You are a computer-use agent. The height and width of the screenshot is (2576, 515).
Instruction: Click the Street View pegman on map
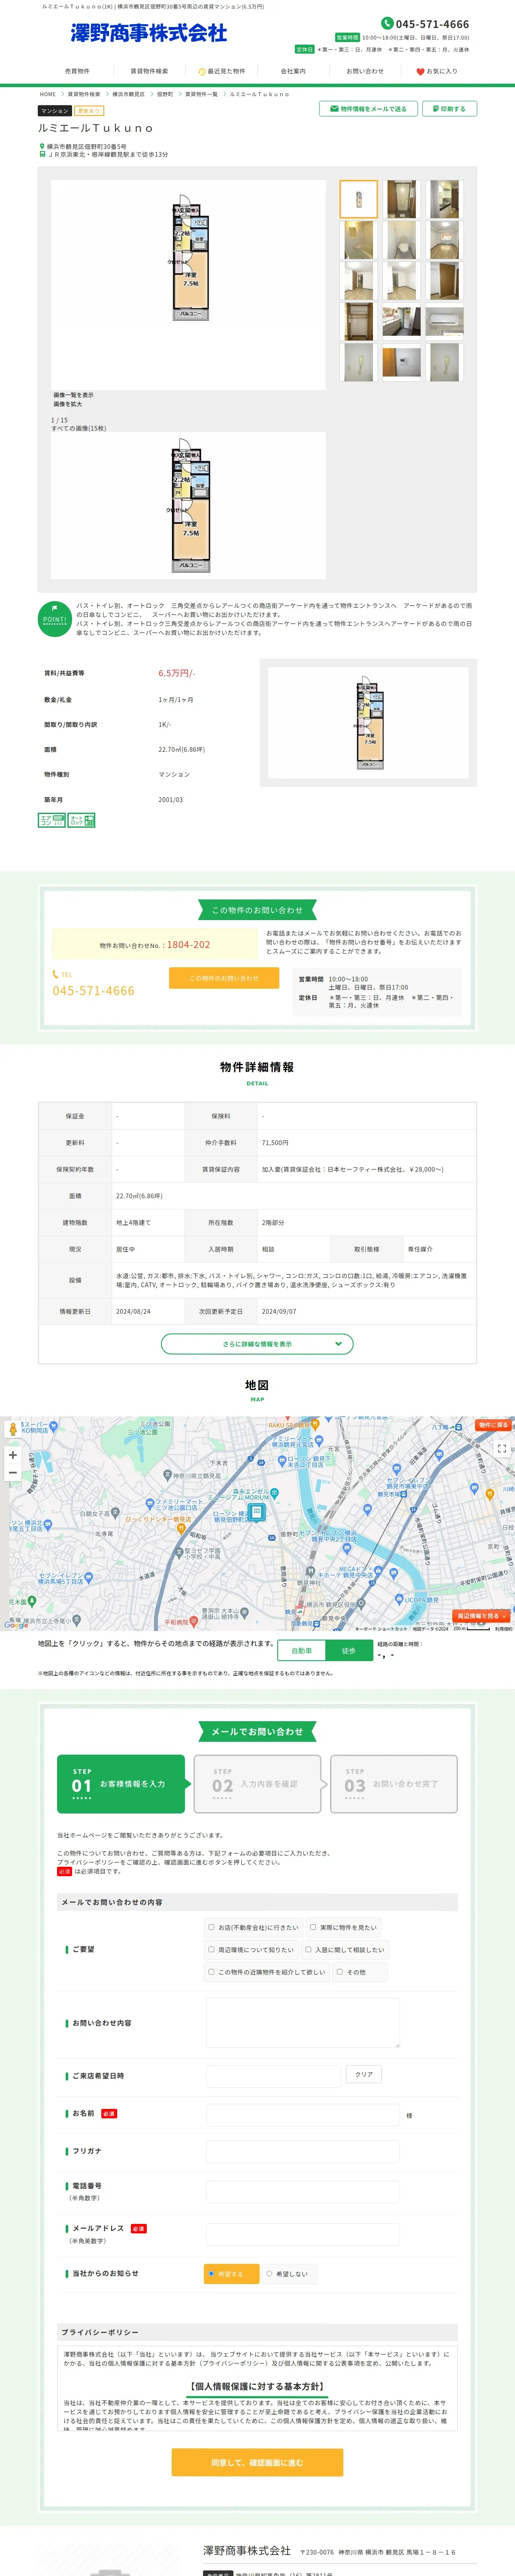pyautogui.click(x=13, y=1428)
